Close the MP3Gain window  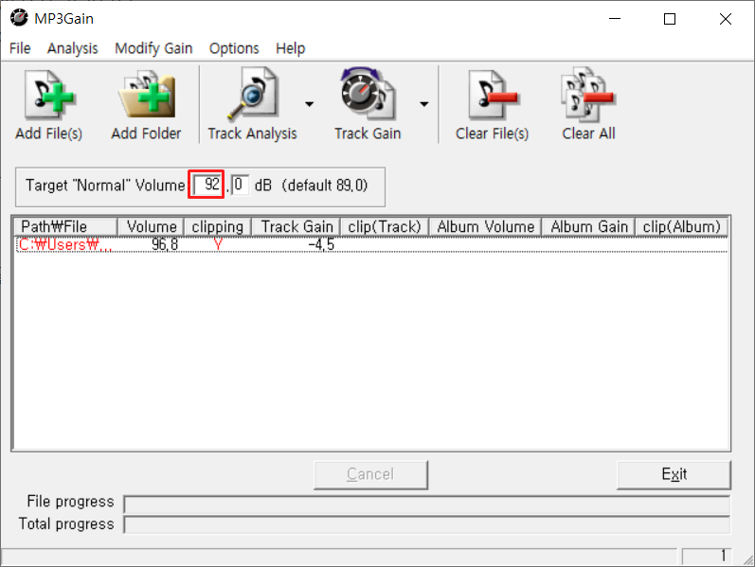point(725,19)
